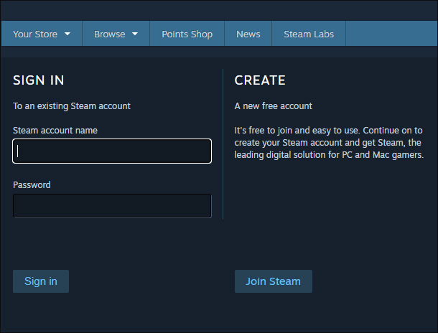Image resolution: width=438 pixels, height=333 pixels.
Task: Expand the Your Store dropdown arrow
Action: pyautogui.click(x=67, y=34)
